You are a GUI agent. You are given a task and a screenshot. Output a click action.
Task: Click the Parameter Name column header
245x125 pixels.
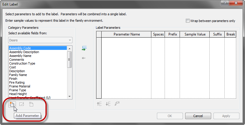click(x=127, y=34)
